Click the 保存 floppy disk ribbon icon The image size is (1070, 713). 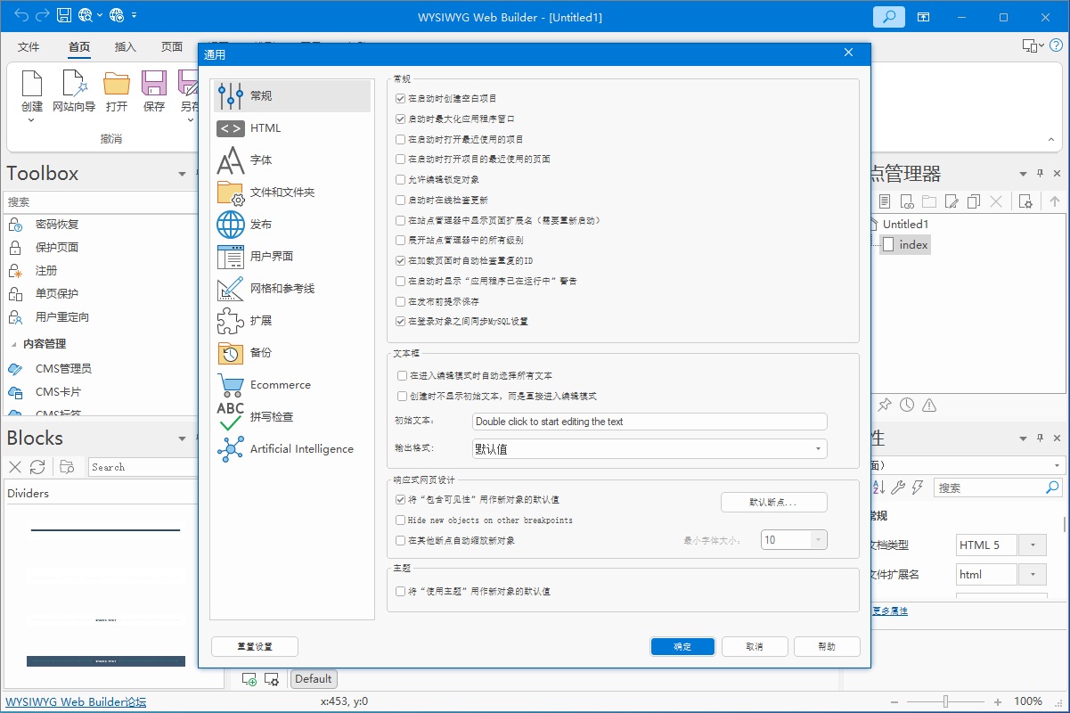154,83
